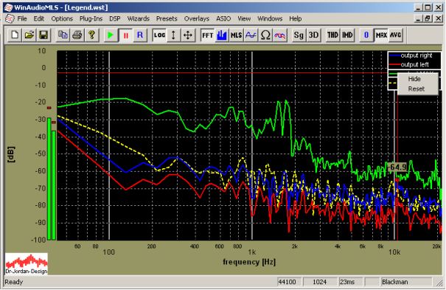Select the FFT analysis mode
The width and height of the screenshot is (446, 290).
pos(207,35)
